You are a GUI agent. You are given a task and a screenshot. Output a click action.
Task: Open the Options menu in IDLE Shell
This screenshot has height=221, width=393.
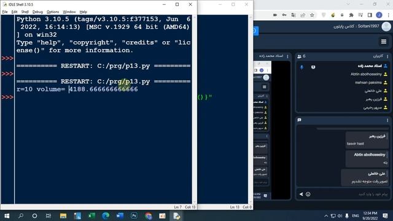tap(53, 12)
